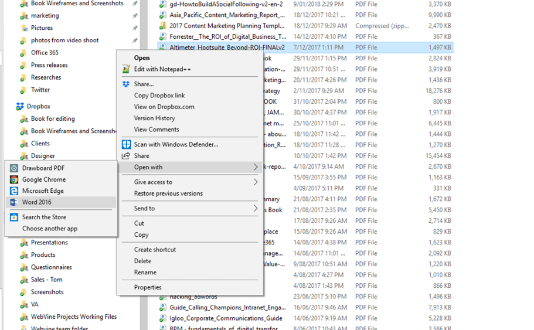The width and height of the screenshot is (534, 330).
Task: Click PDF icon of Asia_Pacific_Content_Marketing file
Action: click(163, 15)
